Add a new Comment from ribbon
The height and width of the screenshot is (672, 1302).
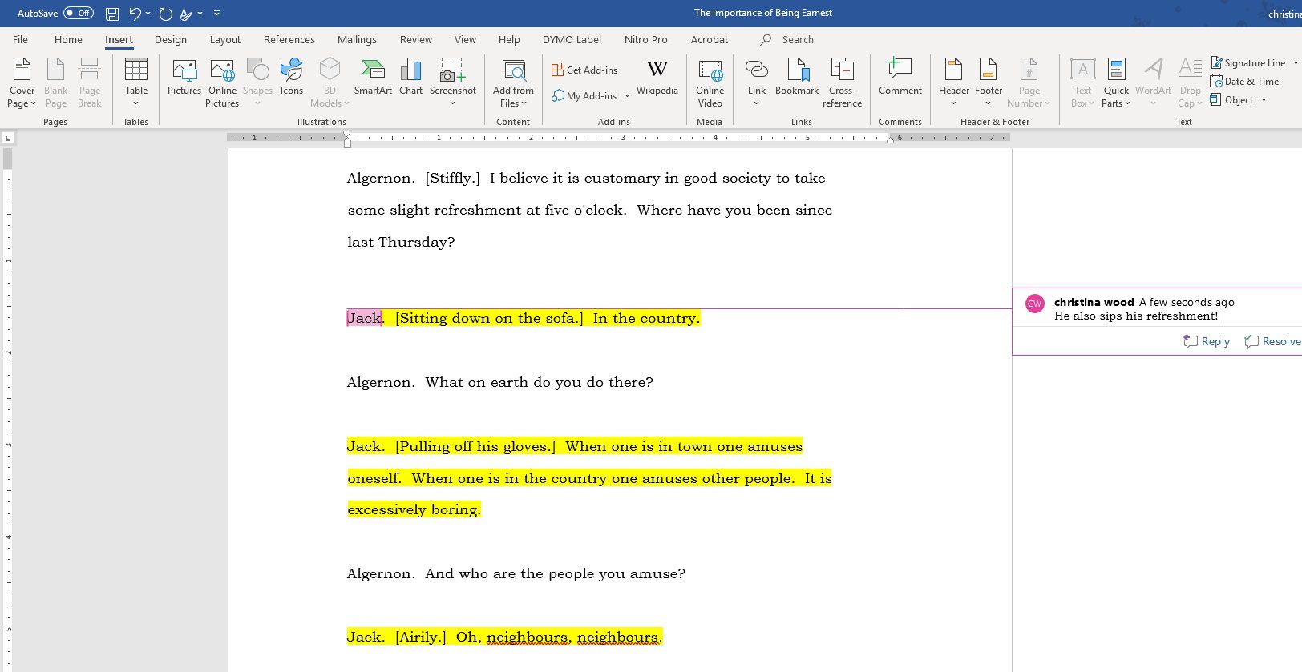[x=900, y=78]
